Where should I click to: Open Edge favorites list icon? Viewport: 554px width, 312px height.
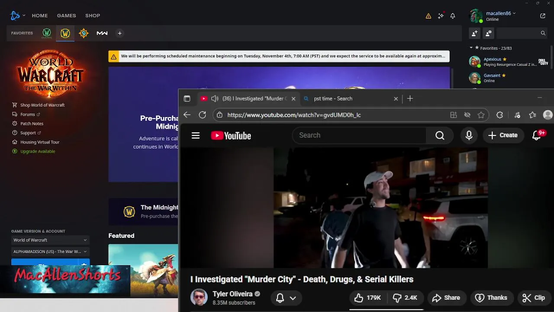[533, 115]
